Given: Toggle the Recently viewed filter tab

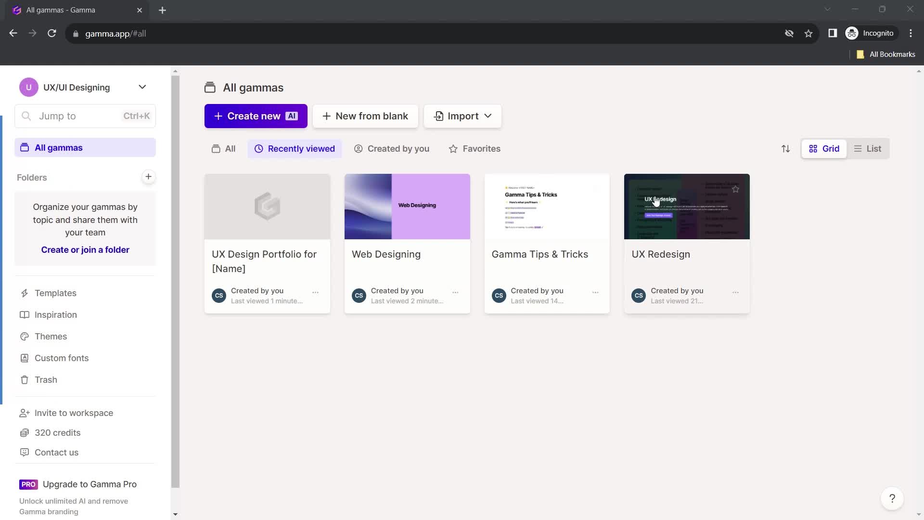Looking at the screenshot, I should pyautogui.click(x=295, y=149).
